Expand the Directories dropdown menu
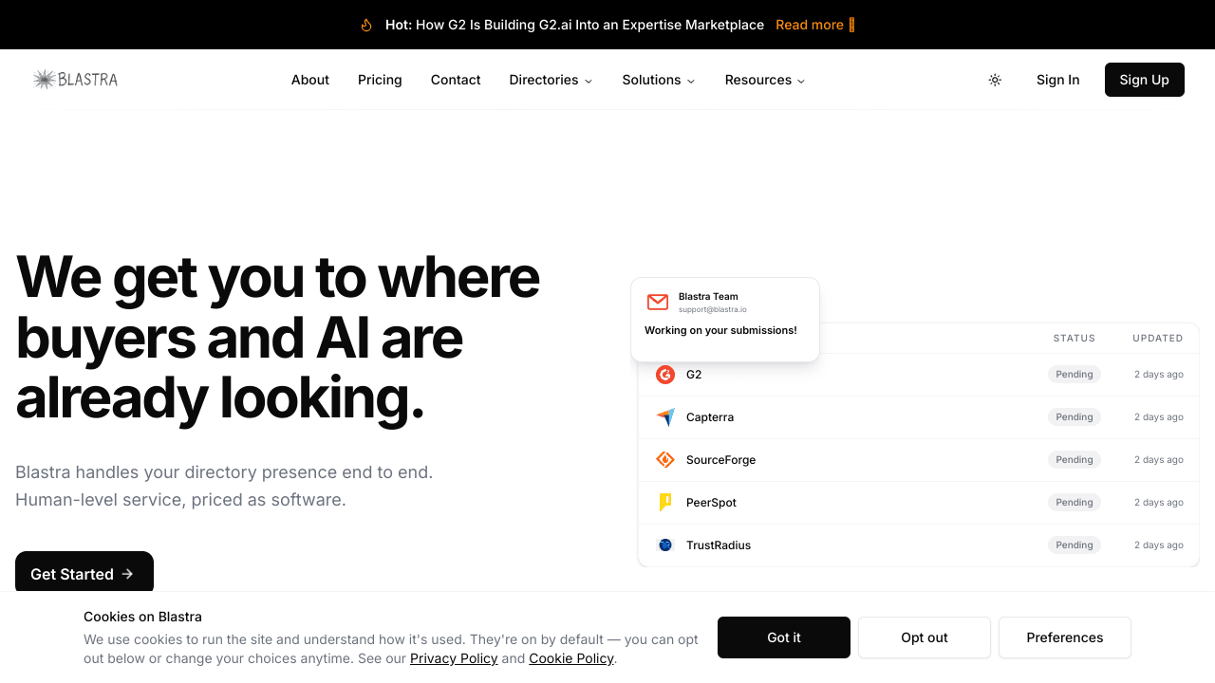1215x683 pixels. click(551, 80)
